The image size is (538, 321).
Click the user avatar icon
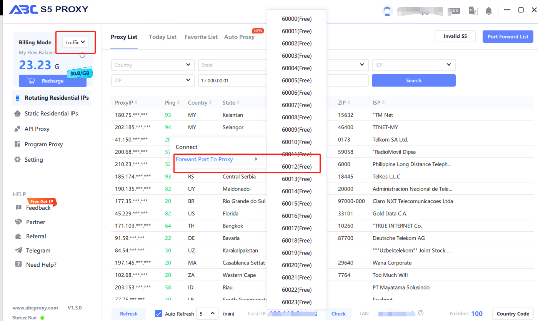pos(387,11)
